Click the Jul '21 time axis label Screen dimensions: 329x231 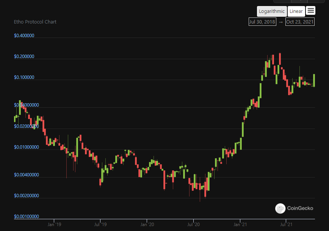pos(287,225)
